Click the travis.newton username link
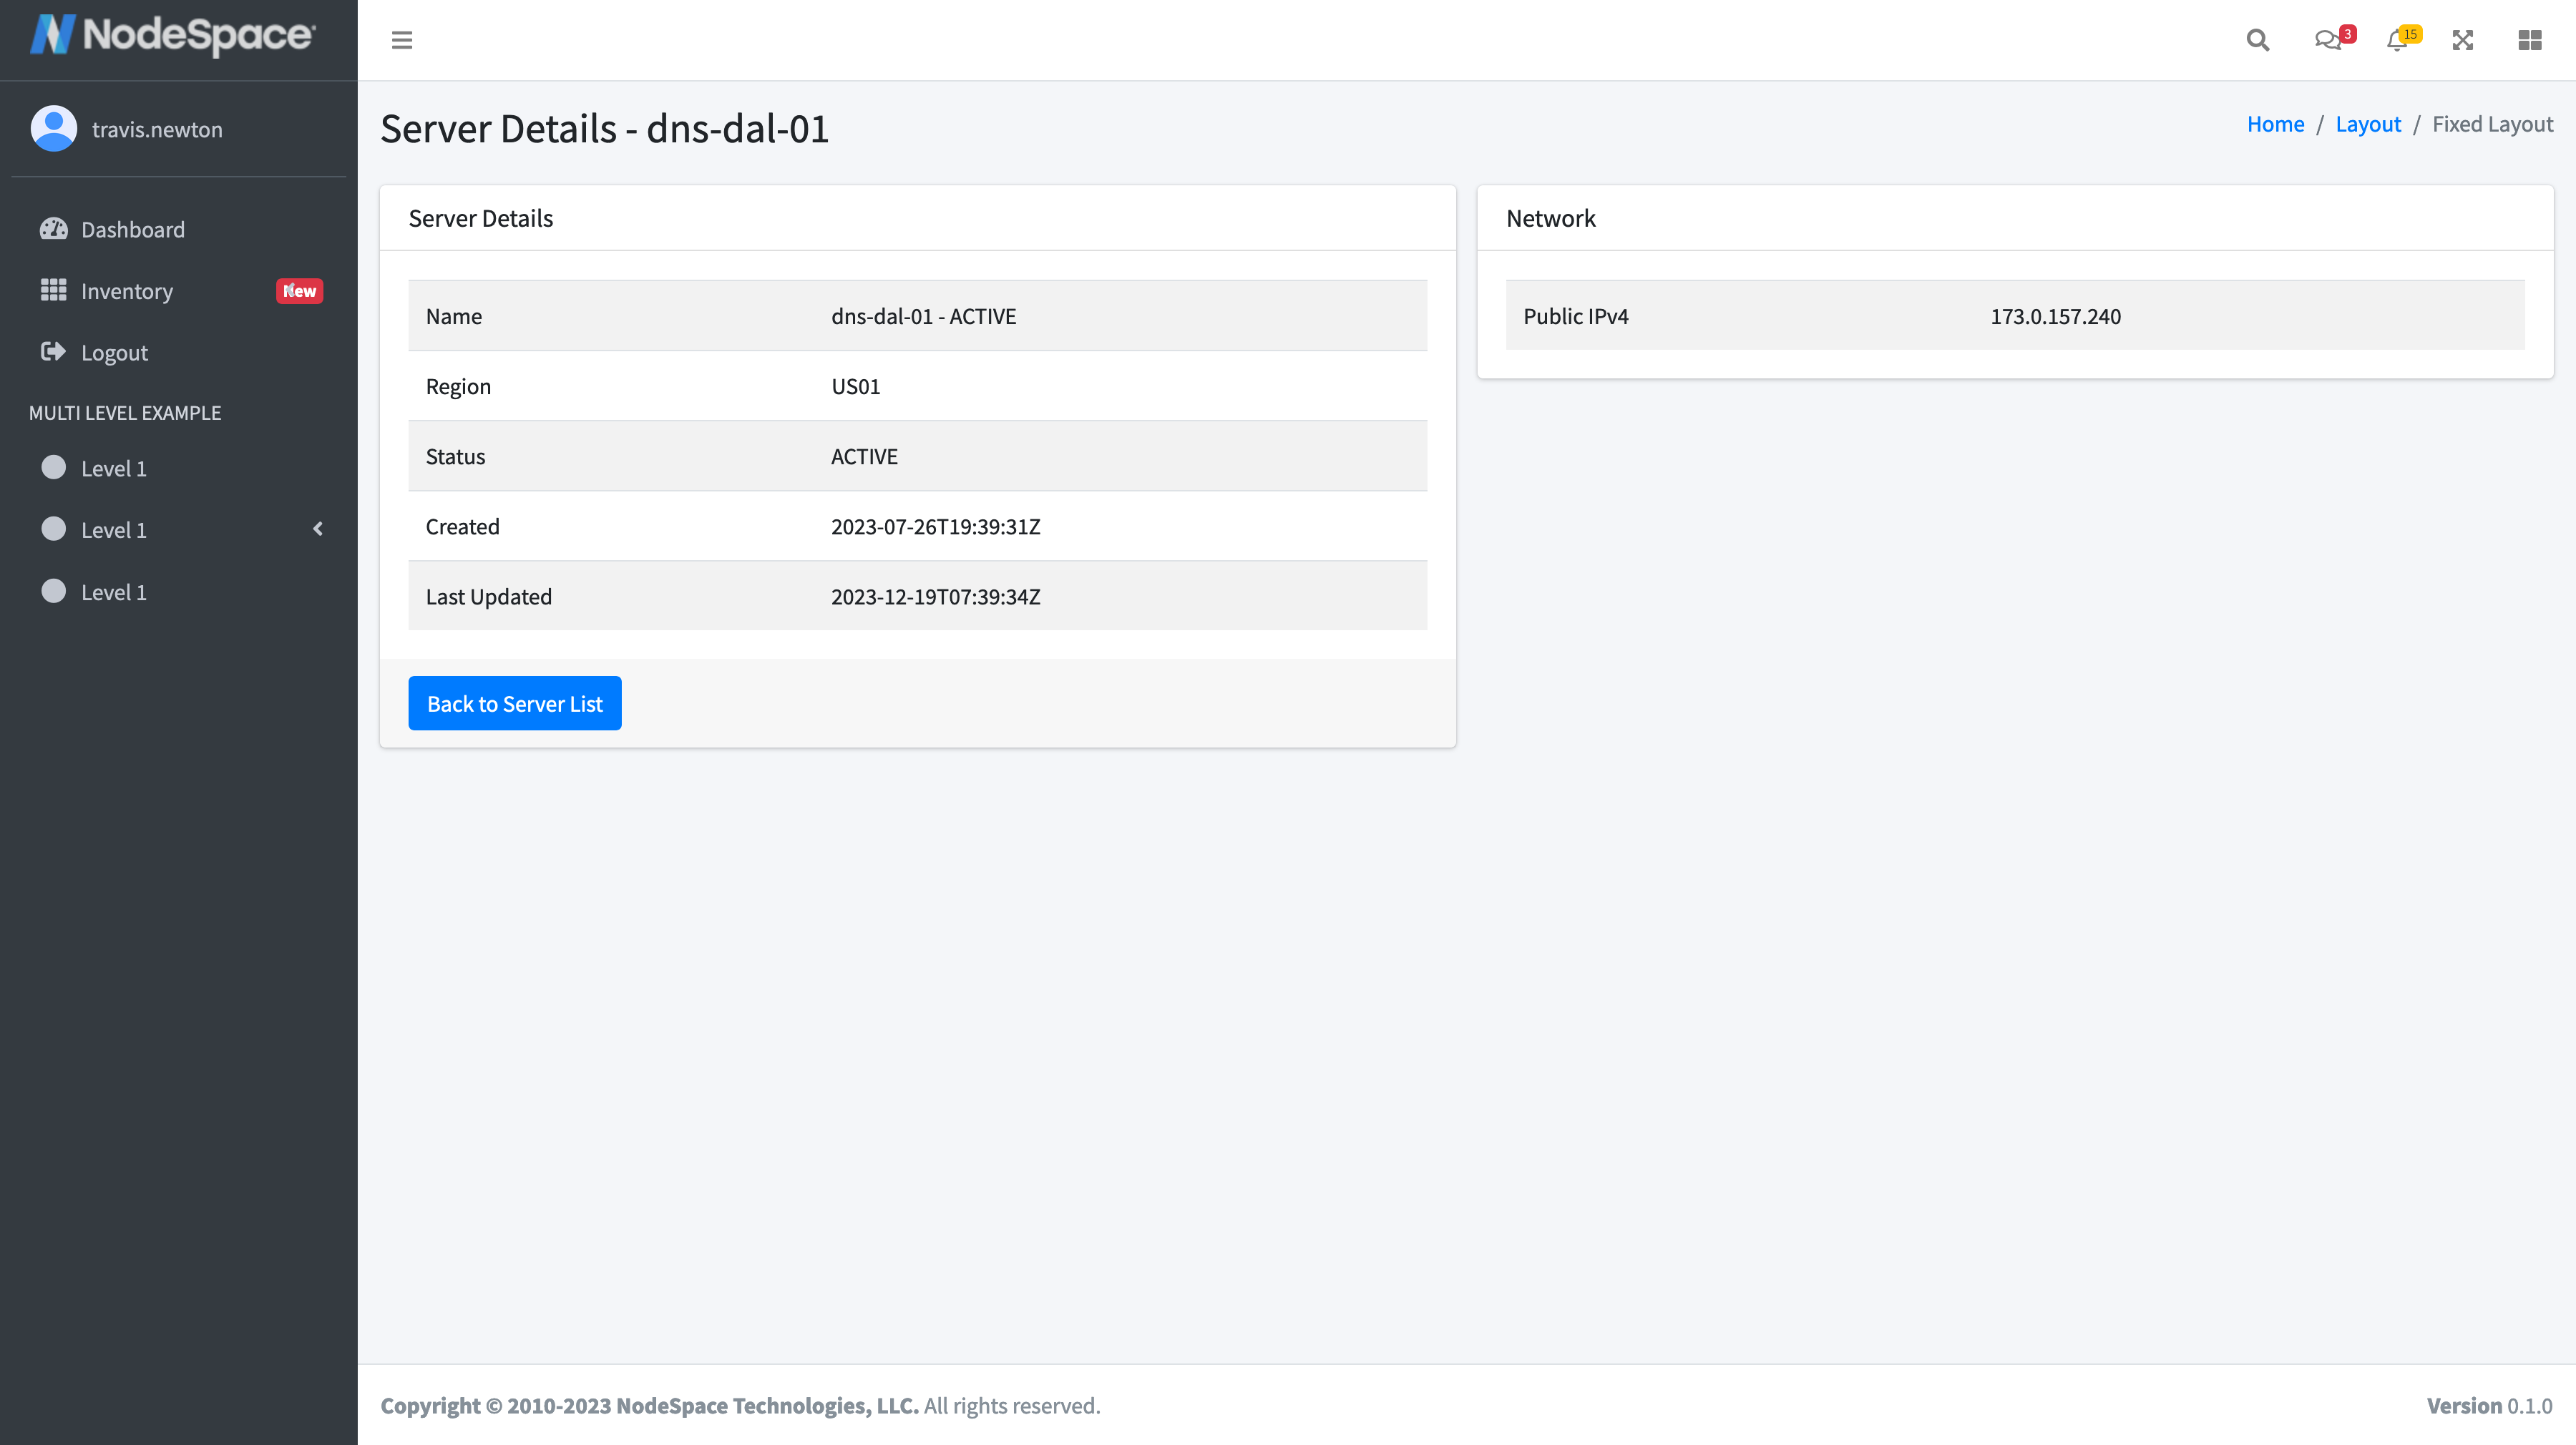This screenshot has height=1445, width=2576. click(x=157, y=129)
